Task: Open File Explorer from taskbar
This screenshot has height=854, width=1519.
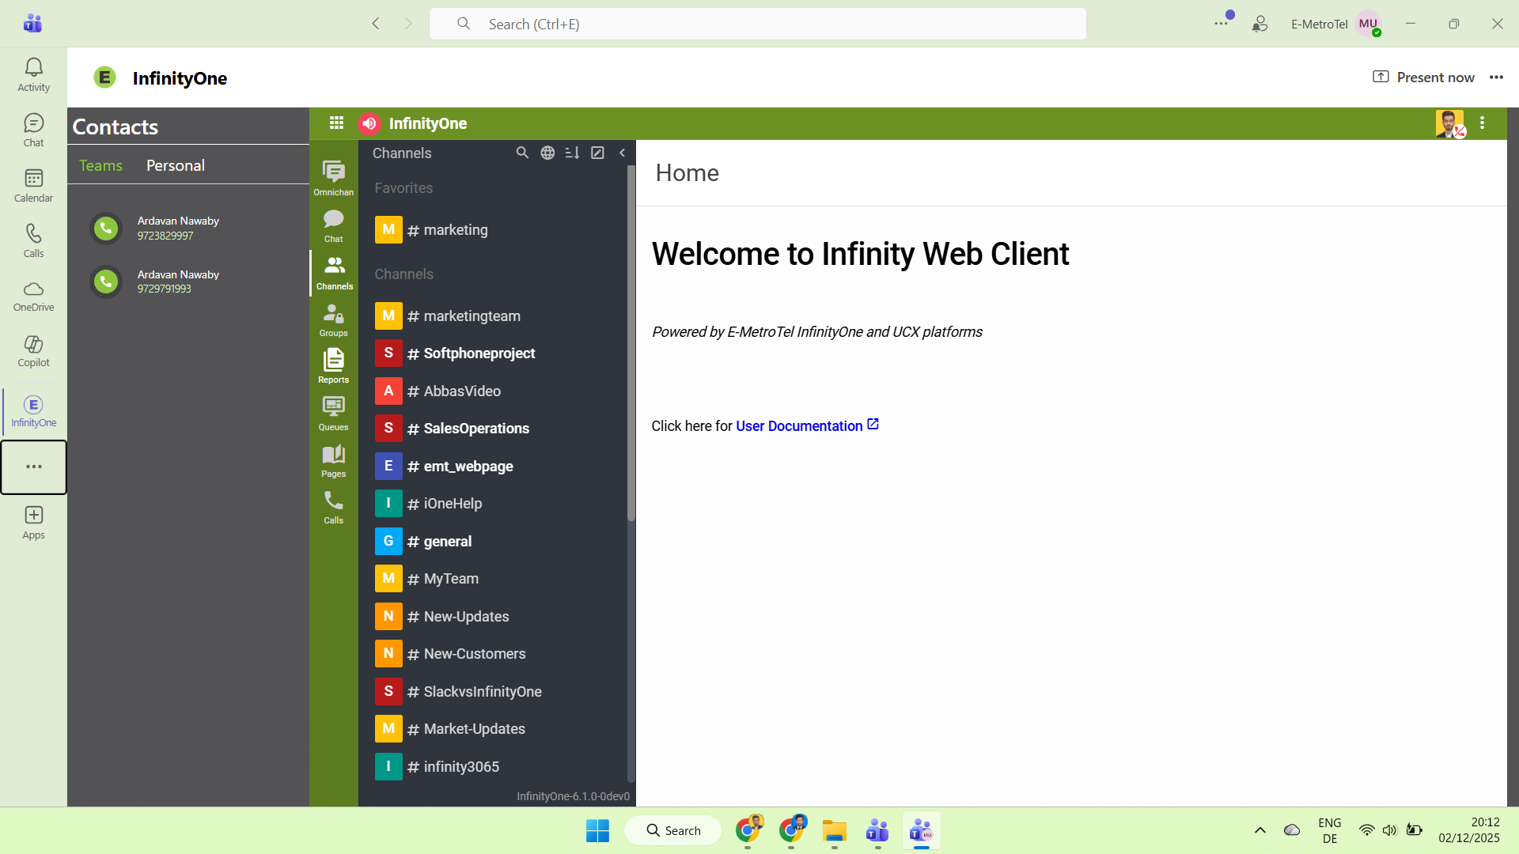Action: (834, 831)
